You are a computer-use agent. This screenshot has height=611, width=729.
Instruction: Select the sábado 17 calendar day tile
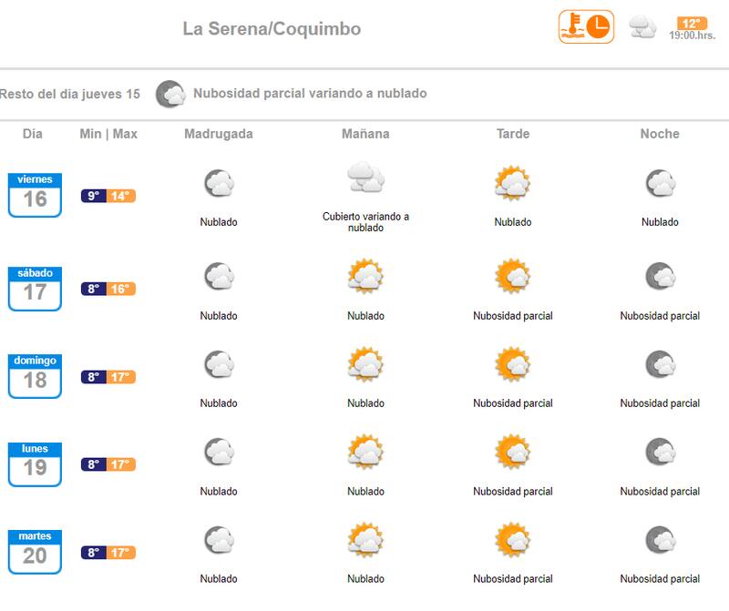click(x=35, y=288)
